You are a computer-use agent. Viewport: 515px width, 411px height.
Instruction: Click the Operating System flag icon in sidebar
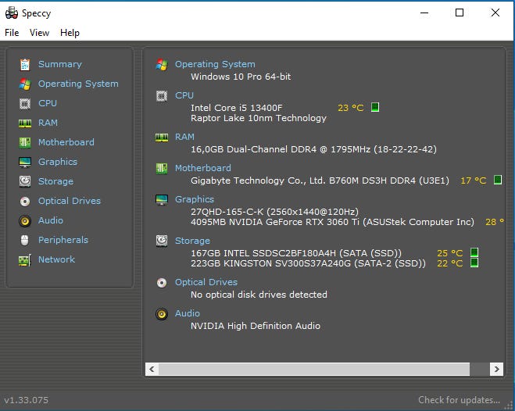coord(25,84)
